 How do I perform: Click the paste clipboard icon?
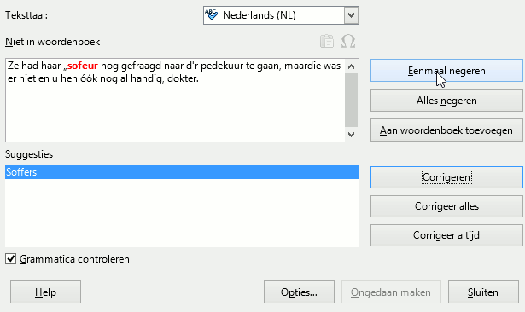click(327, 42)
